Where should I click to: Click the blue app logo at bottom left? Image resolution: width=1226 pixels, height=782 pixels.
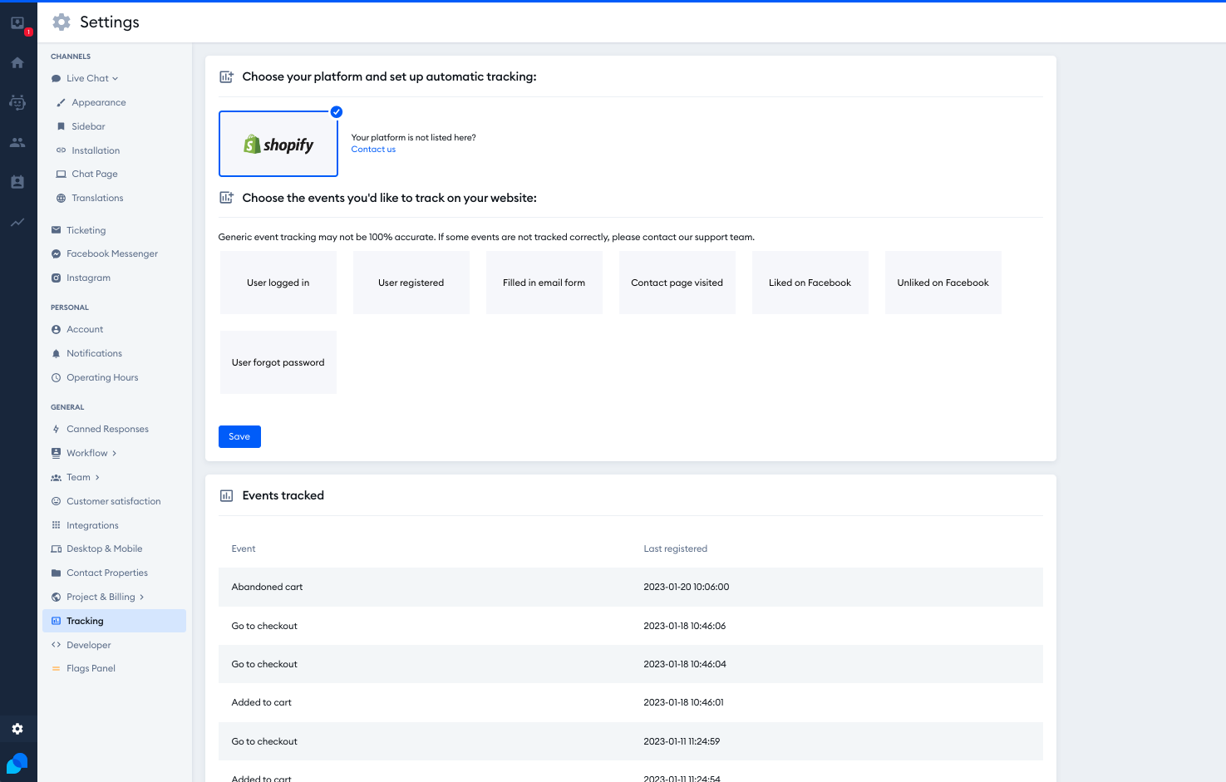pyautogui.click(x=17, y=764)
